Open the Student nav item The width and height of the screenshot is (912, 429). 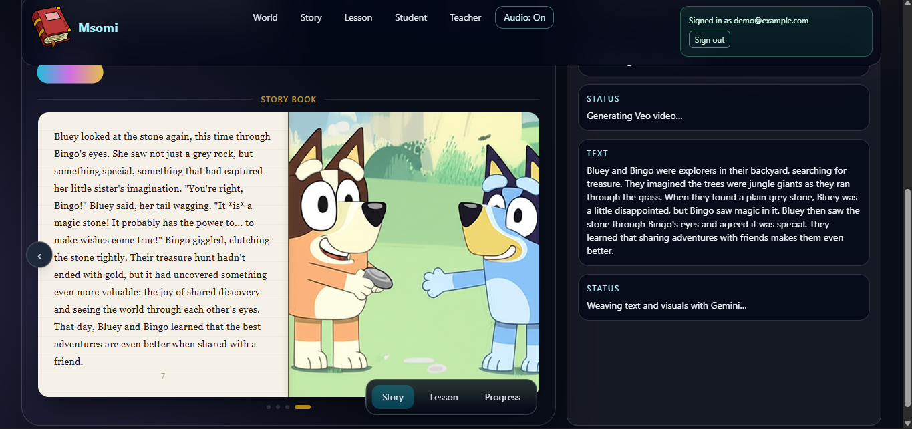[411, 17]
